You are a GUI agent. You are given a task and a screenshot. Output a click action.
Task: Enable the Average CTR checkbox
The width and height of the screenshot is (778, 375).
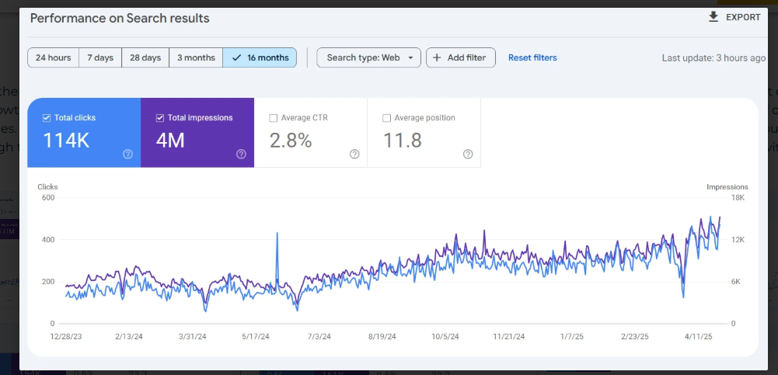pos(273,118)
